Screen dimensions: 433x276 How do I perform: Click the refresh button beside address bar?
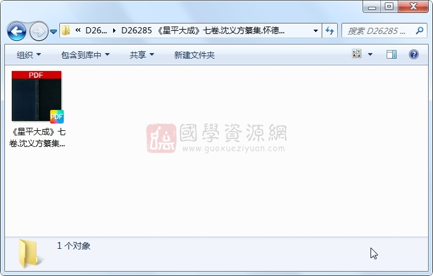click(x=330, y=30)
